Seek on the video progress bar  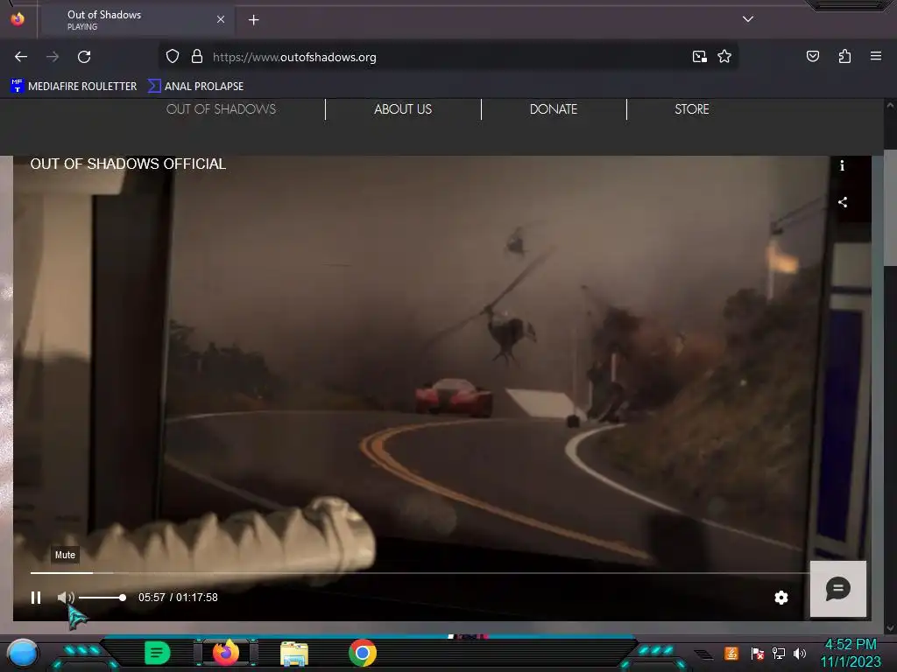coord(420,572)
